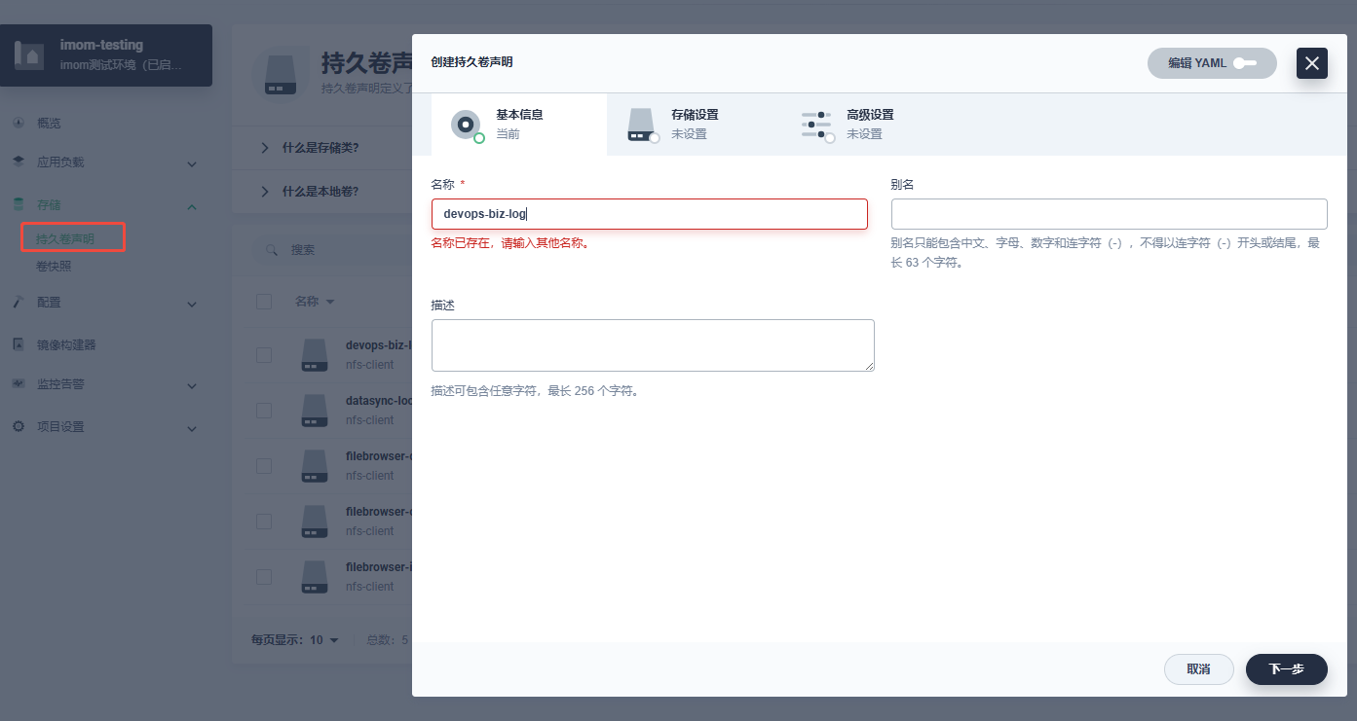Screen dimensions: 1357x721
Task: Select the checkbox of the third volume row
Action: pyautogui.click(x=264, y=466)
